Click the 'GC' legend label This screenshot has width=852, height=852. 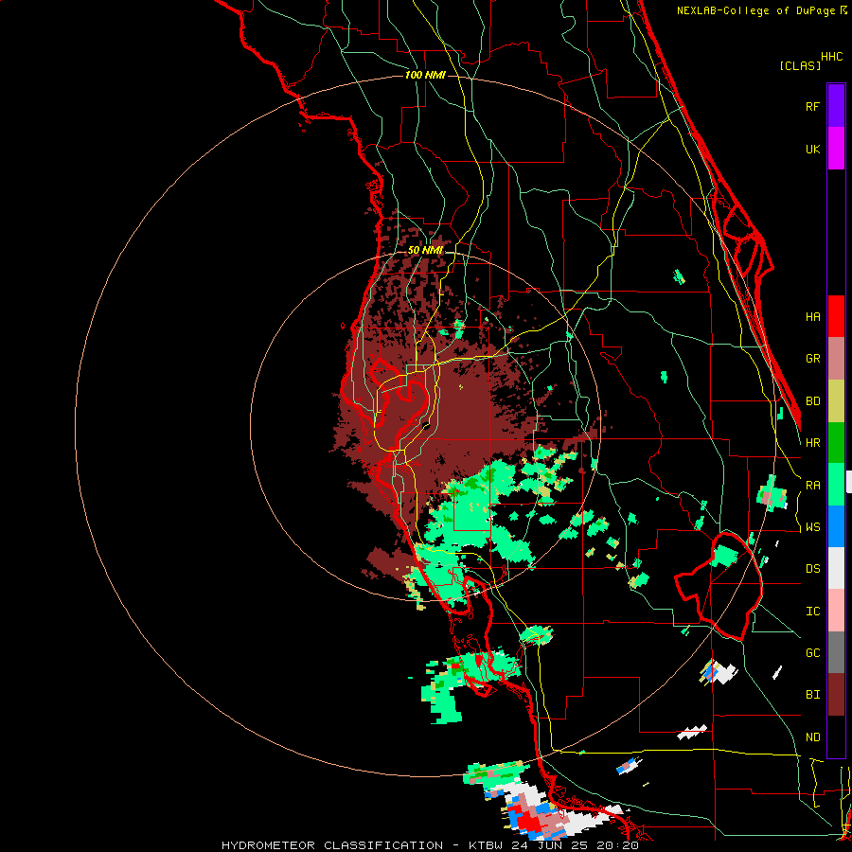[812, 653]
